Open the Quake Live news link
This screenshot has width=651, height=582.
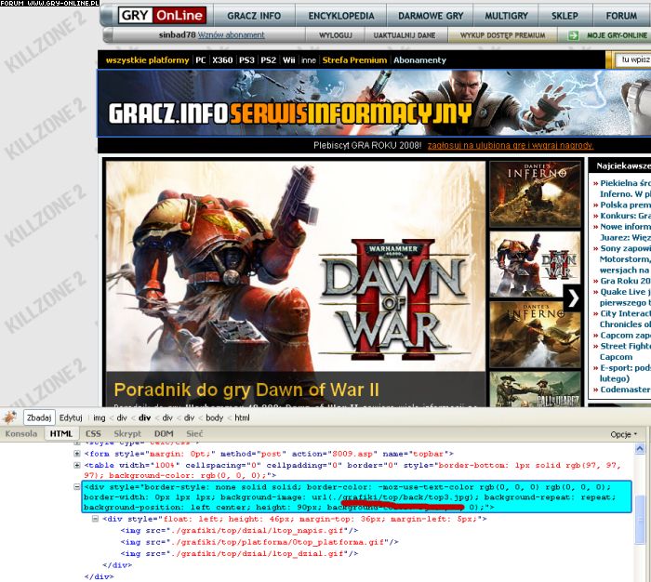click(625, 298)
